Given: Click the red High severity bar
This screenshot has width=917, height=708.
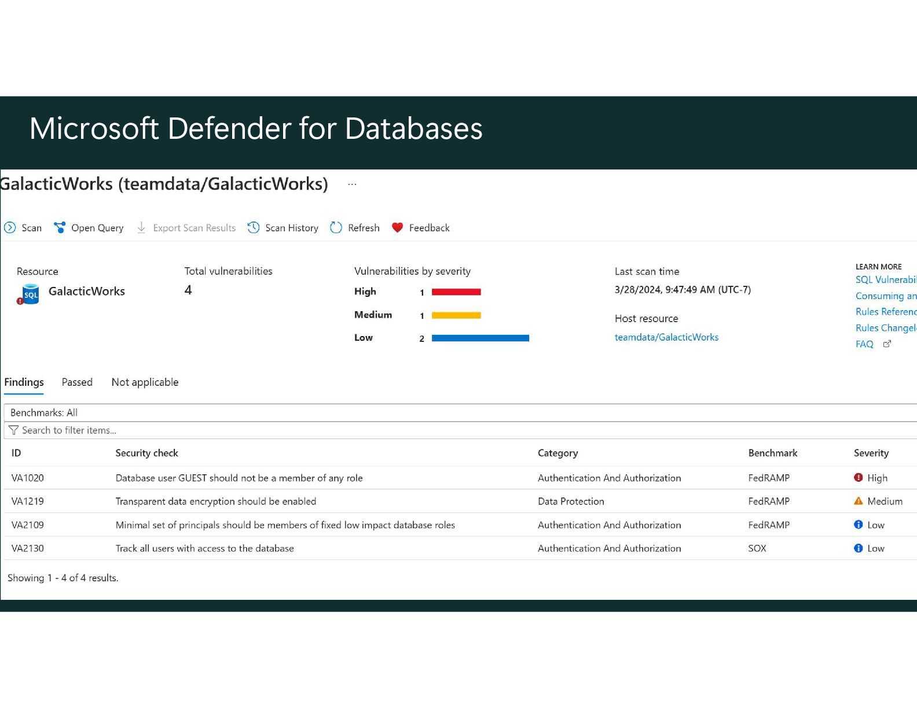Looking at the screenshot, I should (456, 292).
